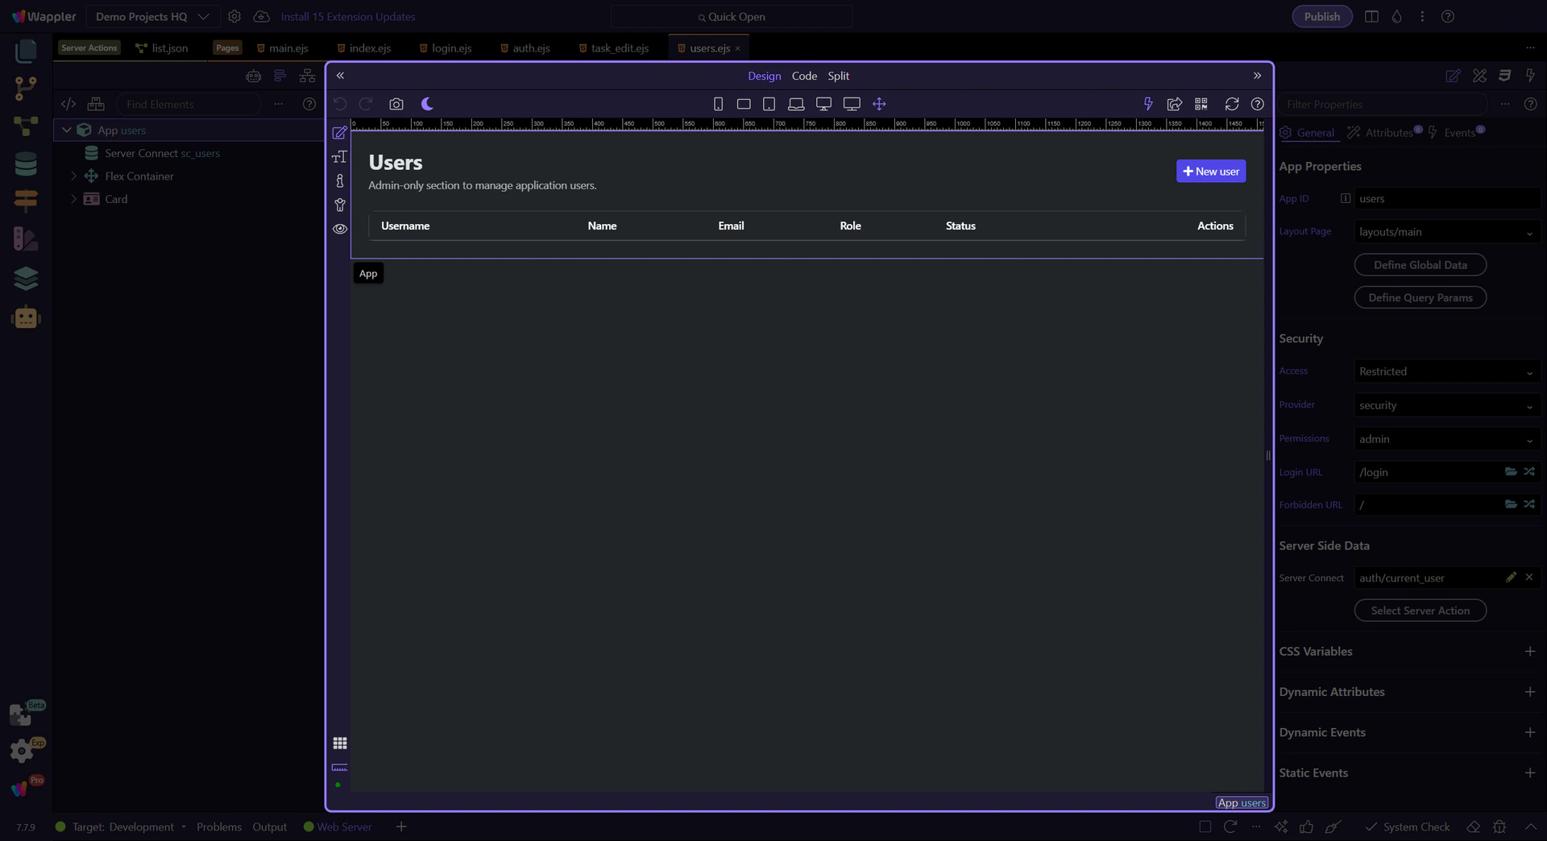Click the Define Global Data button

coord(1420,265)
